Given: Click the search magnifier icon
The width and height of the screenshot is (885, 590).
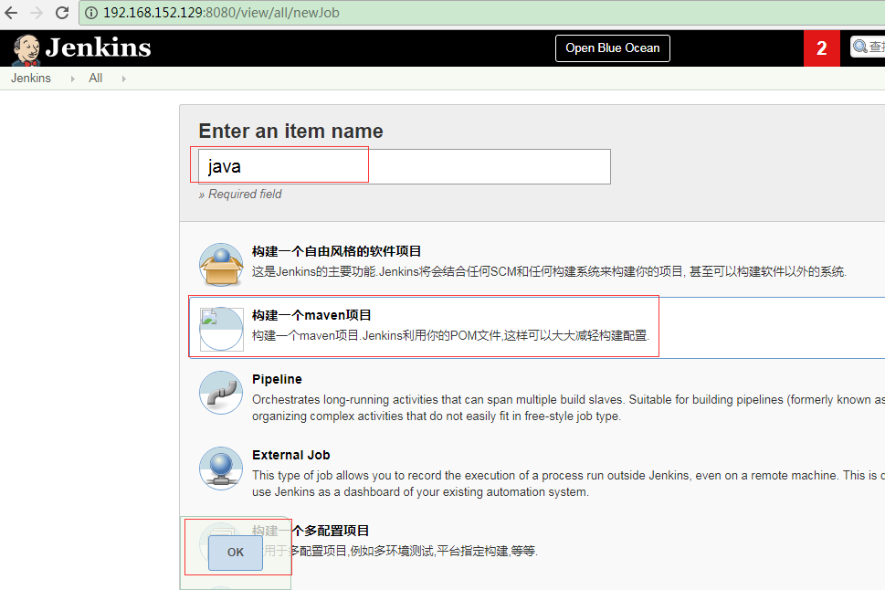Looking at the screenshot, I should [x=860, y=47].
